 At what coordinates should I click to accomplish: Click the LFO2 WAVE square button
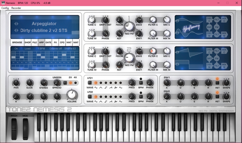(90, 97)
